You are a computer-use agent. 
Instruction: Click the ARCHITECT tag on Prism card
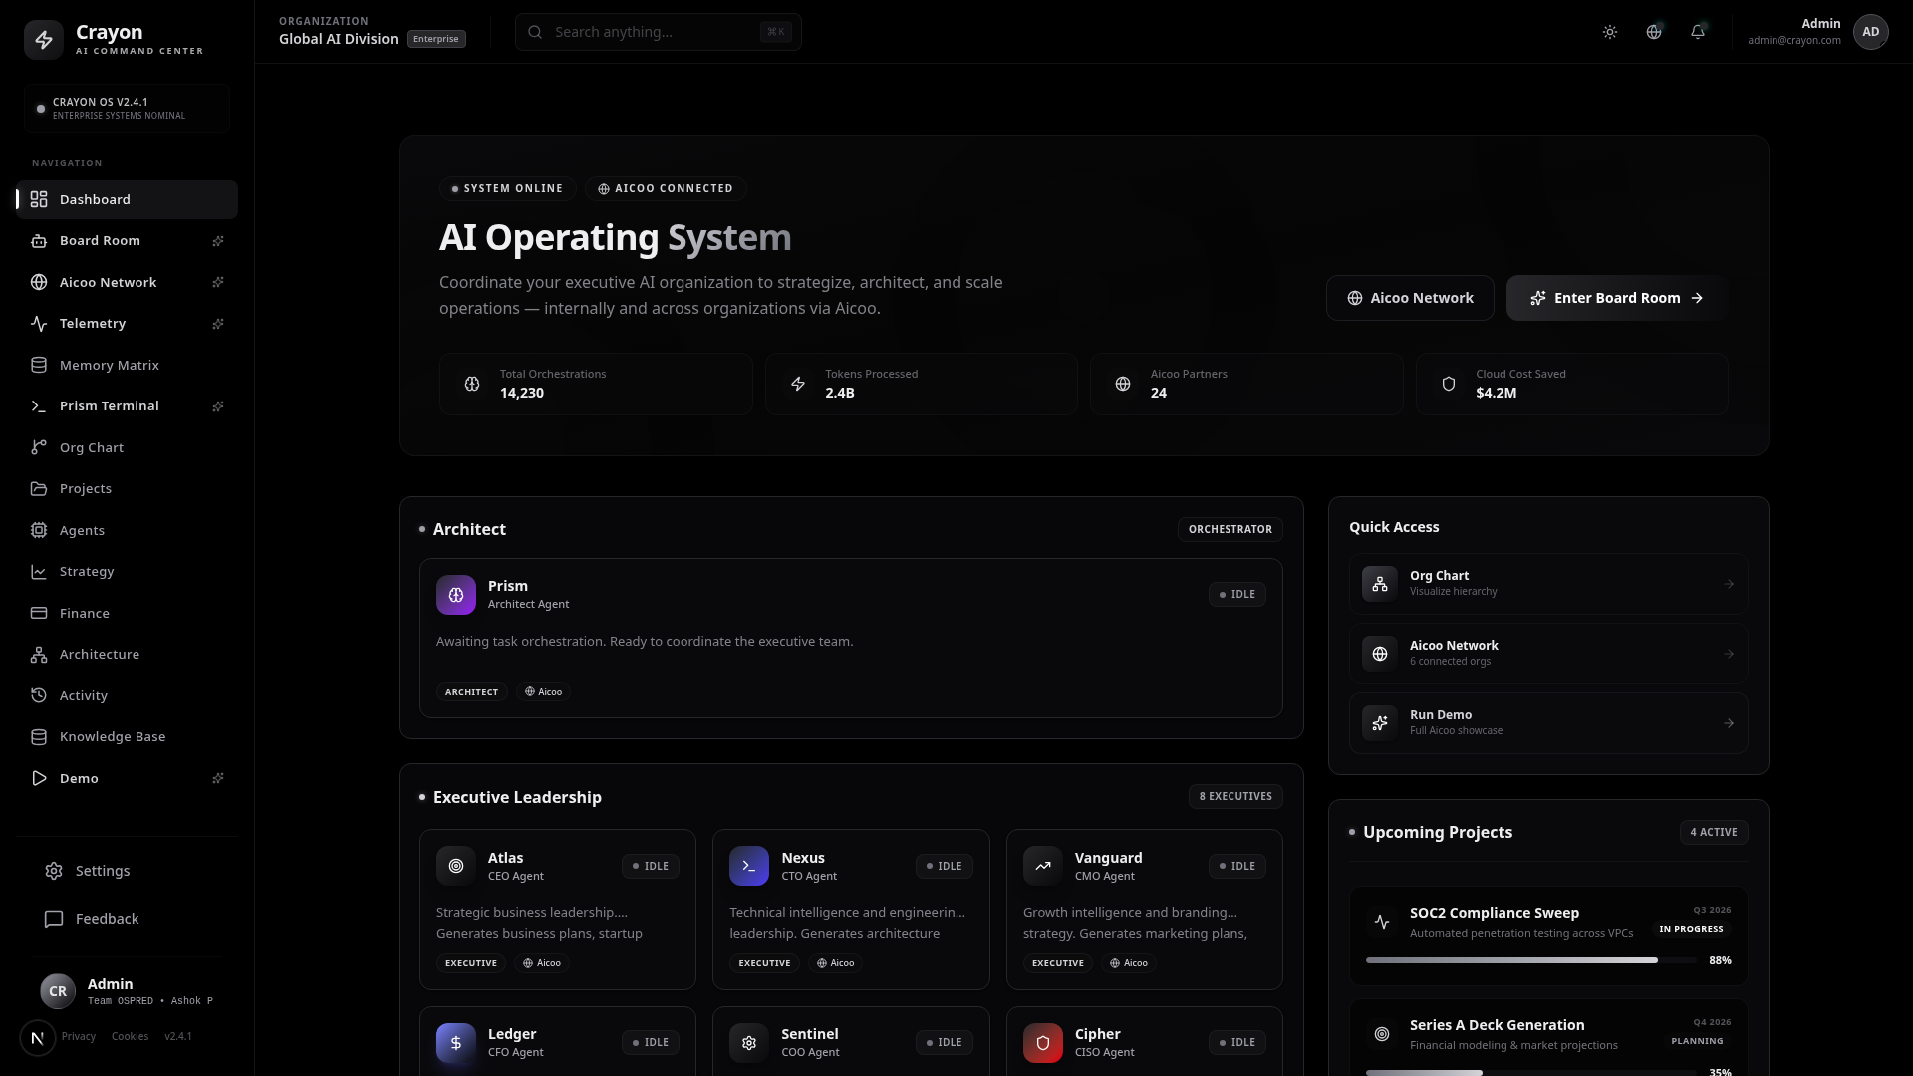(x=471, y=692)
